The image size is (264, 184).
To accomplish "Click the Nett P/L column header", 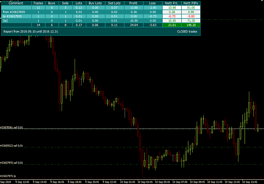I will pyautogui.click(x=172, y=3).
